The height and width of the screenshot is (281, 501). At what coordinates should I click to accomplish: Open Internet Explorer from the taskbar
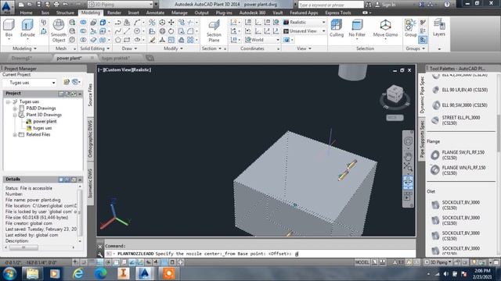77,274
